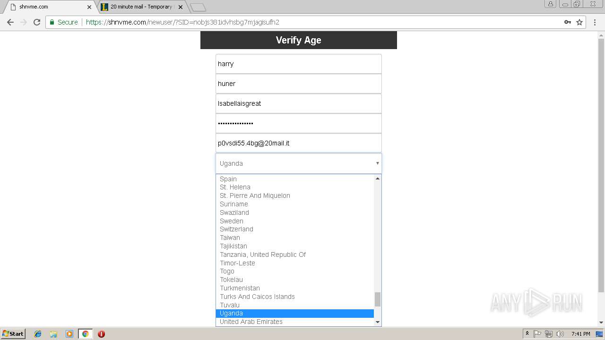Viewport: 605px width, 340px height.
Task: Pick Turks And Caicos Islands option
Action: click(295, 297)
